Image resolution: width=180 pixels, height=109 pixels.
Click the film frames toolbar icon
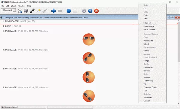[26, 11]
